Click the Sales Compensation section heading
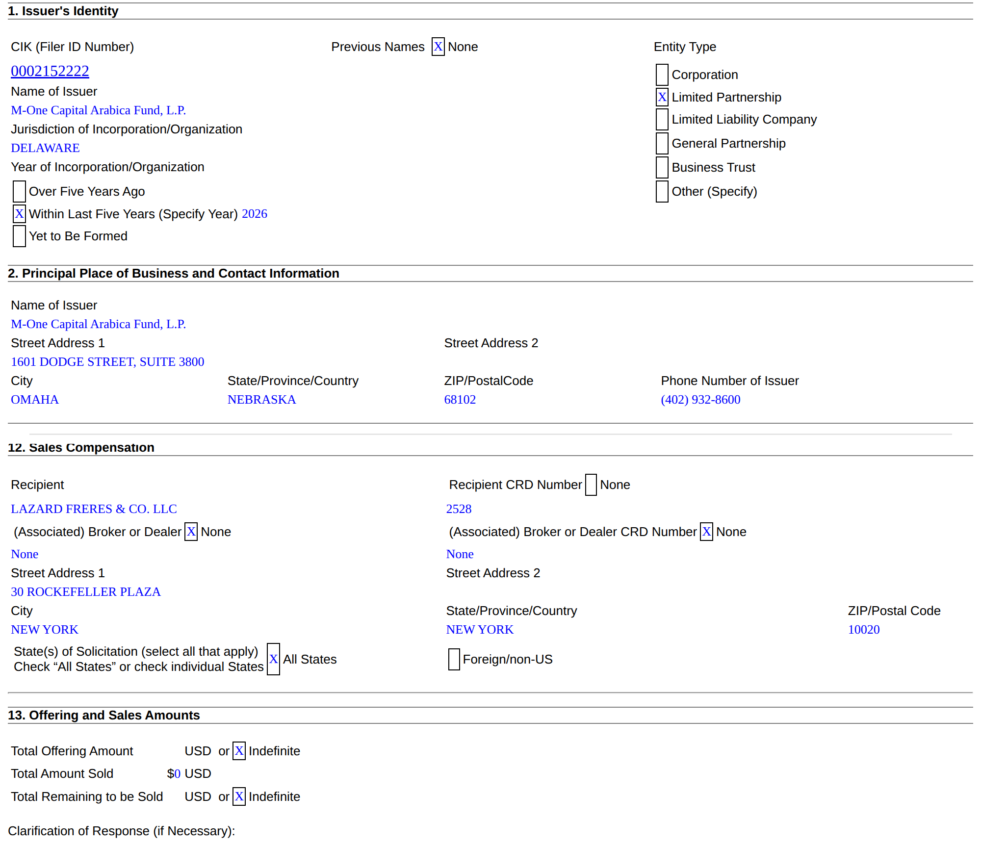This screenshot has height=846, width=981. (81, 447)
